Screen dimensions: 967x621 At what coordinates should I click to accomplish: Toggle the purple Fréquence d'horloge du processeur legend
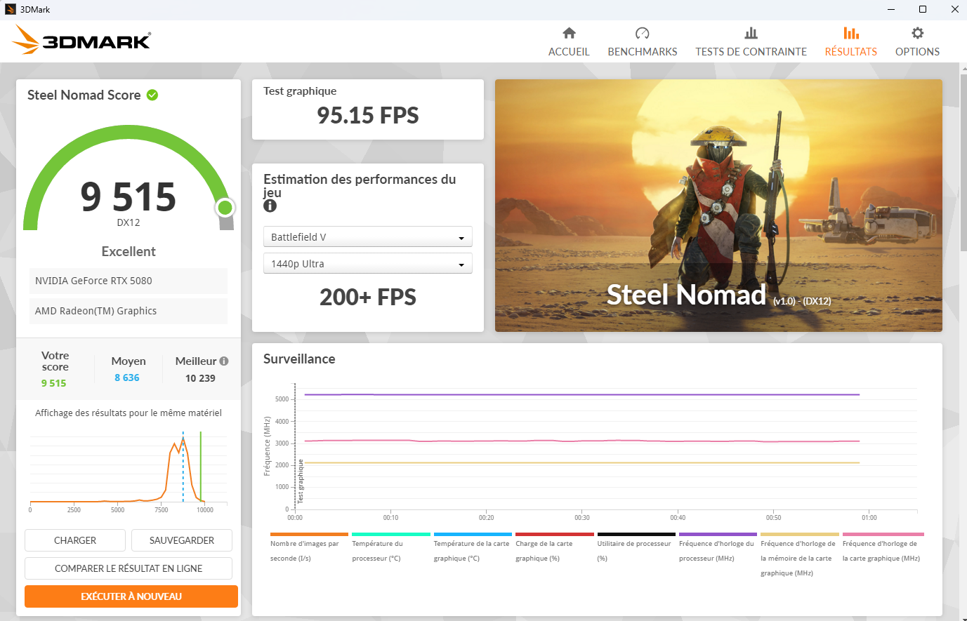tap(718, 547)
